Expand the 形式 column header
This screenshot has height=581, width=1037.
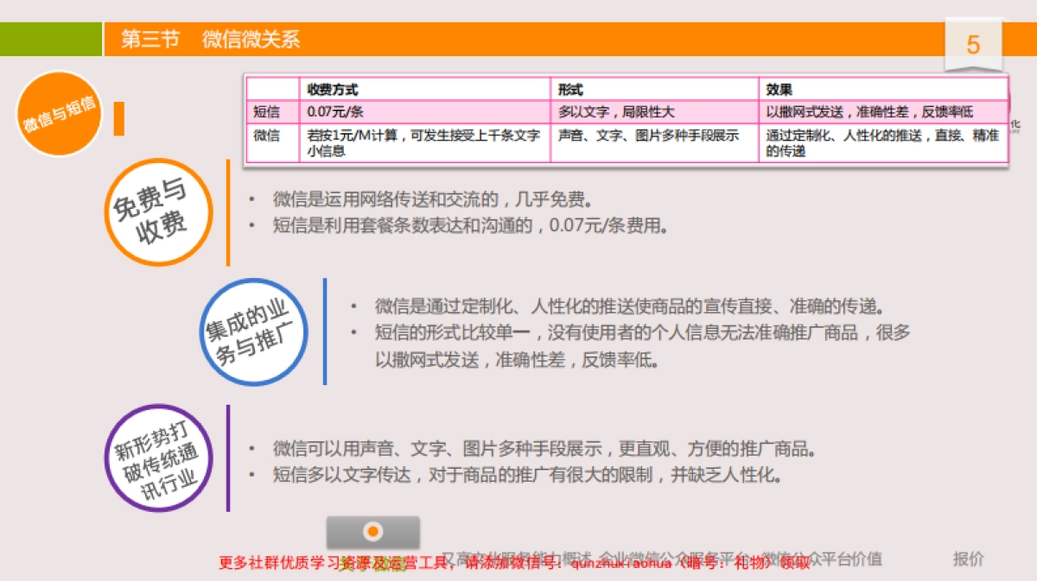570,88
